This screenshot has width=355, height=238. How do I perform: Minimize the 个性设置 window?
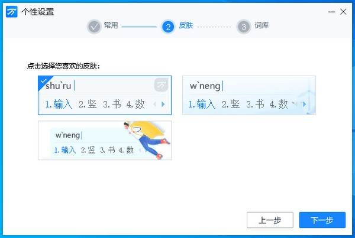(x=331, y=12)
